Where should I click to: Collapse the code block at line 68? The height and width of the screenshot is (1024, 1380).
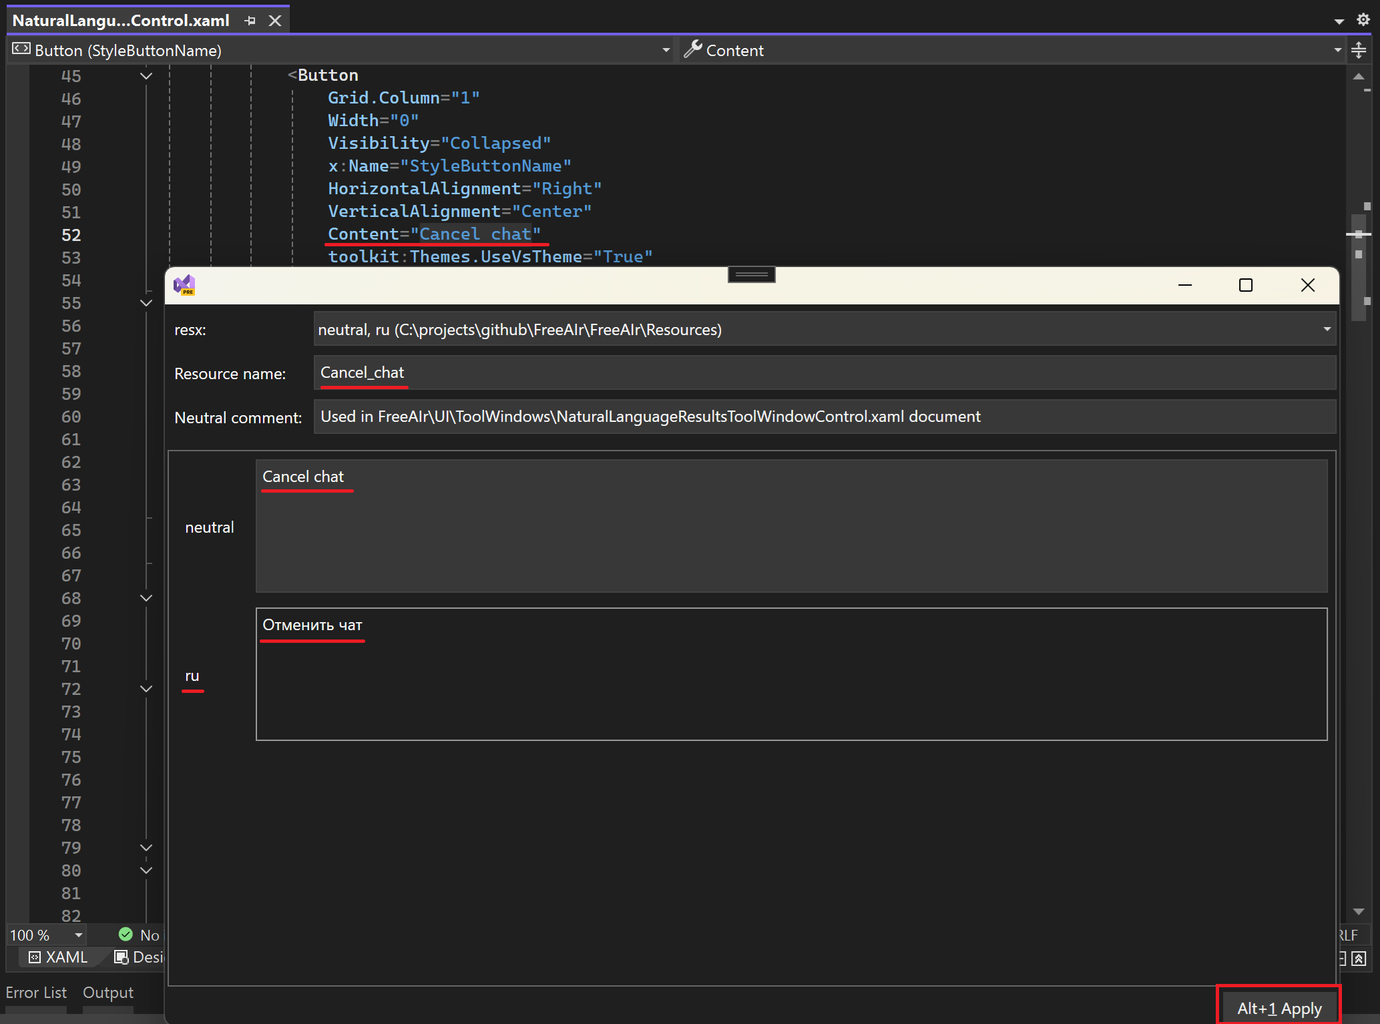pos(146,598)
